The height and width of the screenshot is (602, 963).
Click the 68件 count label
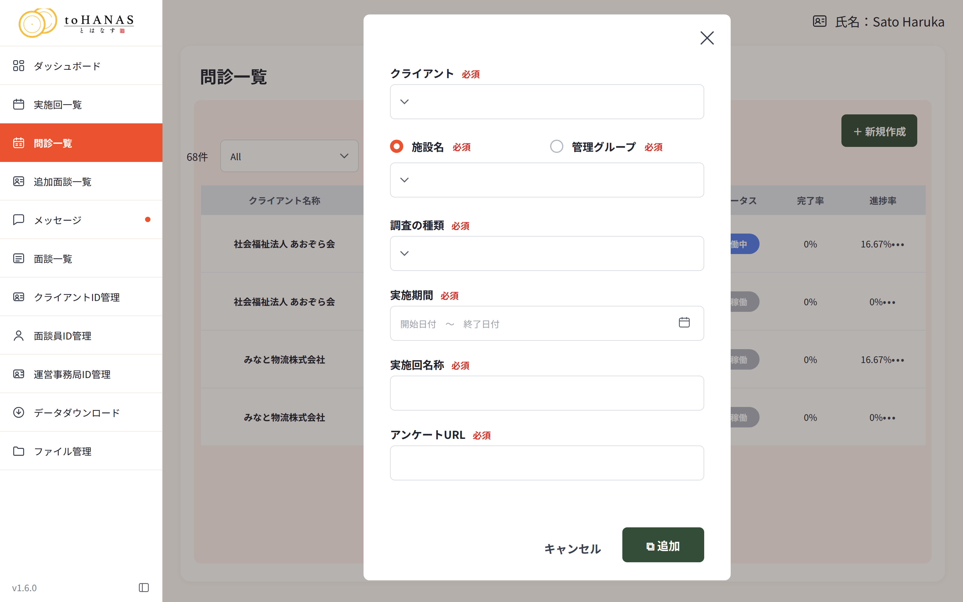pos(197,157)
